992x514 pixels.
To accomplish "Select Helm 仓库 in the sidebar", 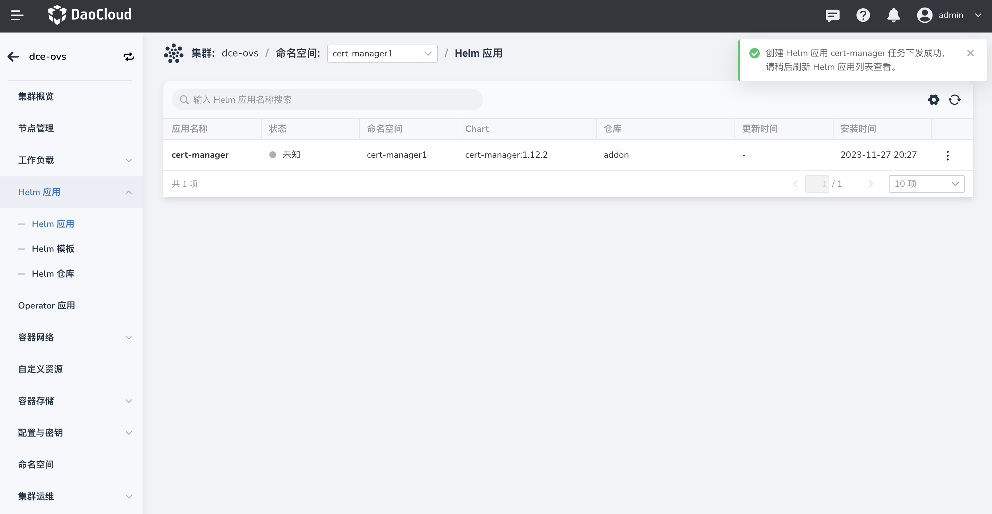I will [53, 274].
